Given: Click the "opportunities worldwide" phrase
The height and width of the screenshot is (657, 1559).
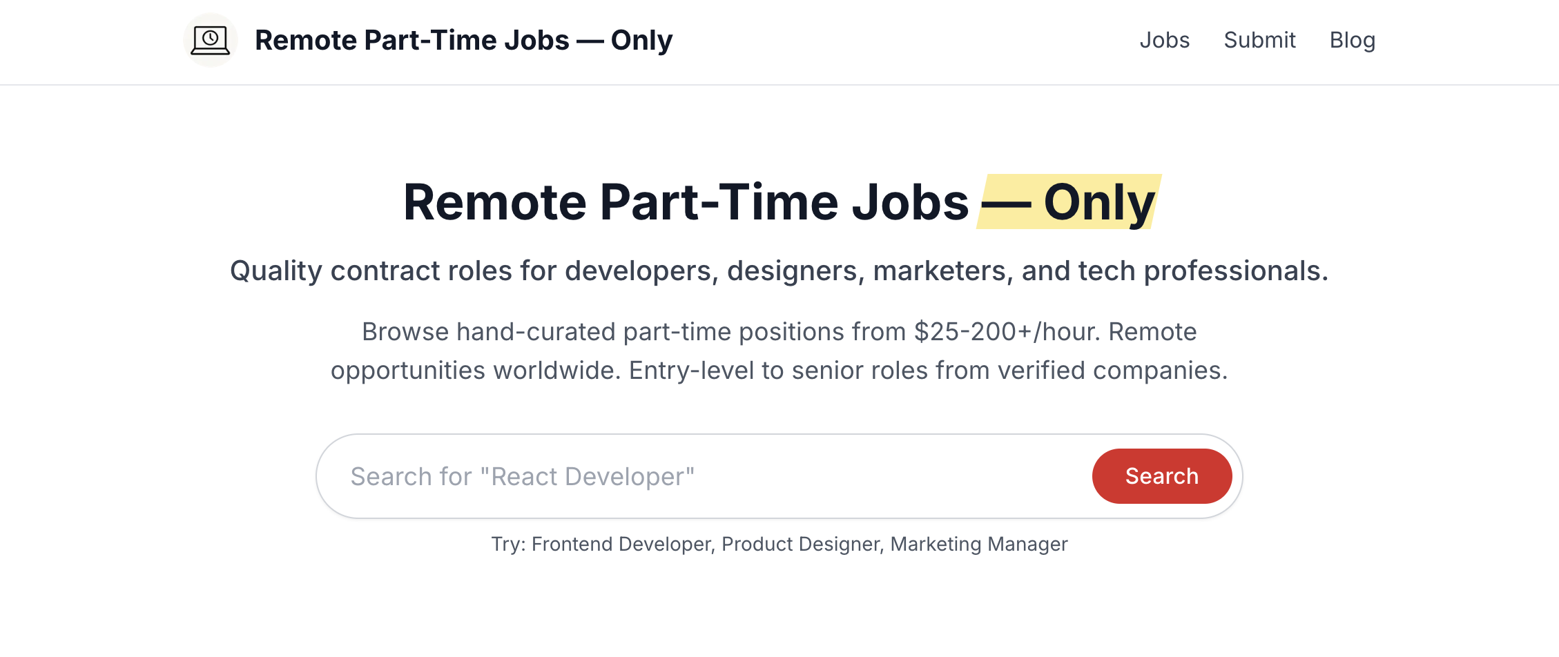Looking at the screenshot, I should click(x=476, y=371).
